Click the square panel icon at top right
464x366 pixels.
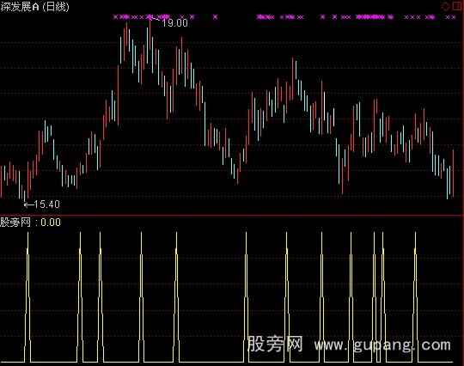[x=457, y=7]
